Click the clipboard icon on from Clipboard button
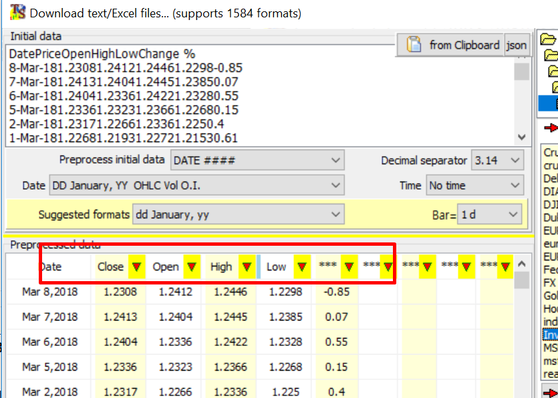The image size is (558, 398). click(414, 45)
